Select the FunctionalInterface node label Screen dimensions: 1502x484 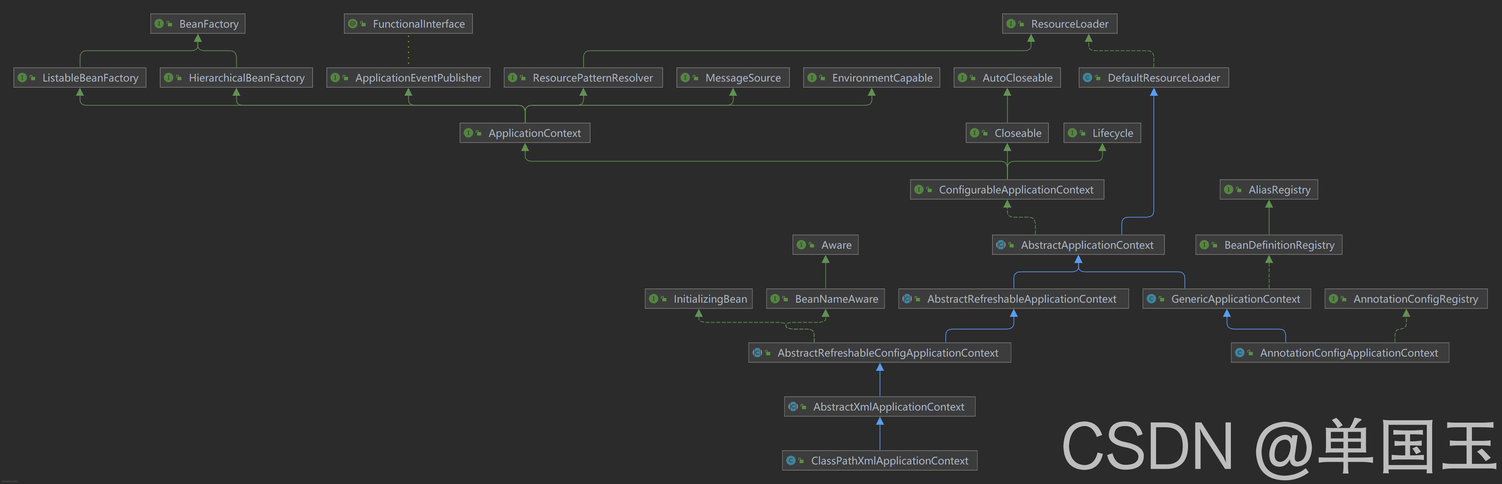418,24
